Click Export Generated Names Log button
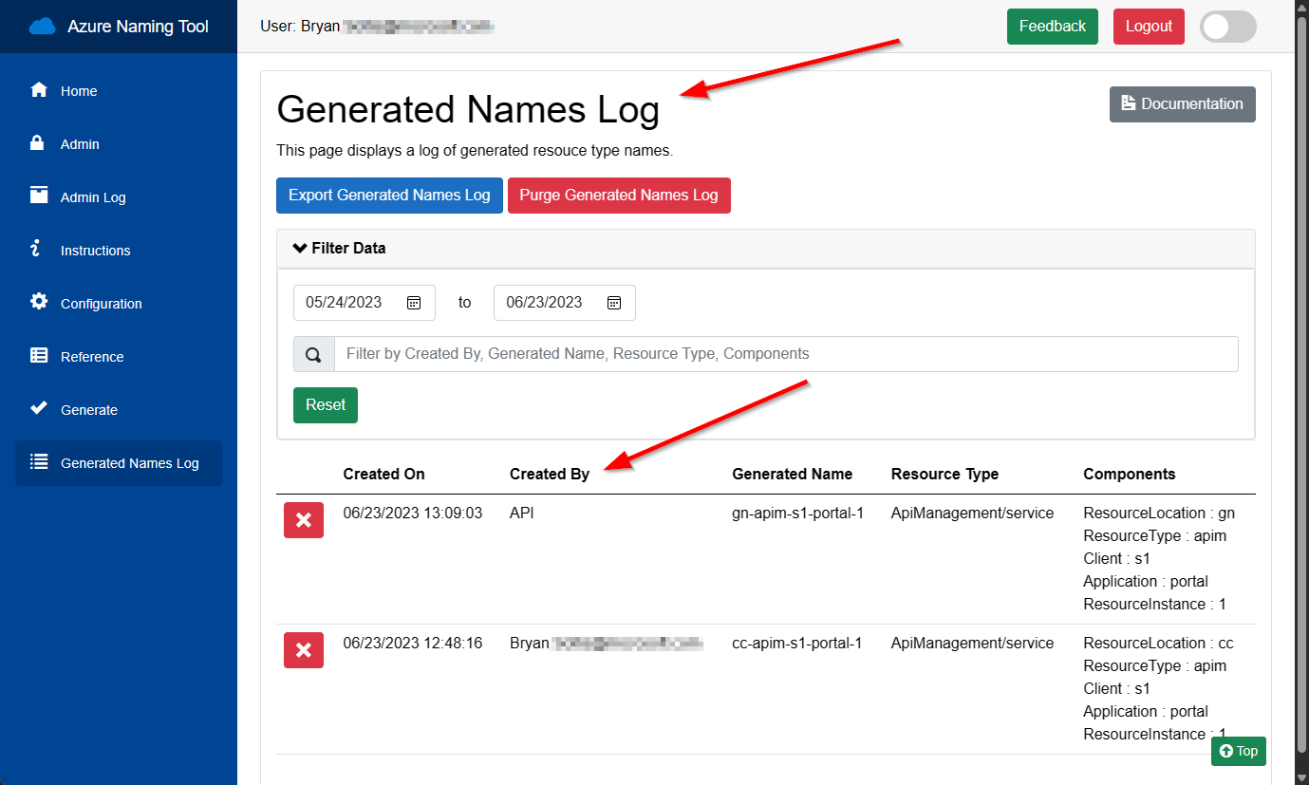This screenshot has height=785, width=1309. [x=389, y=196]
